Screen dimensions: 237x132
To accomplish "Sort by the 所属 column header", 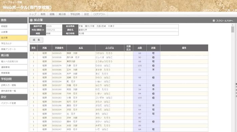I will point(44,48).
